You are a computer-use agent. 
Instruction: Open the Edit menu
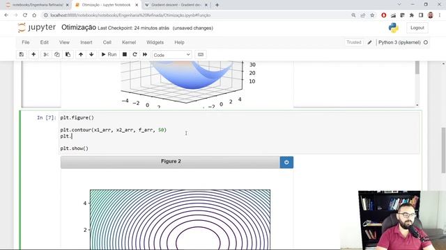[x=44, y=42]
